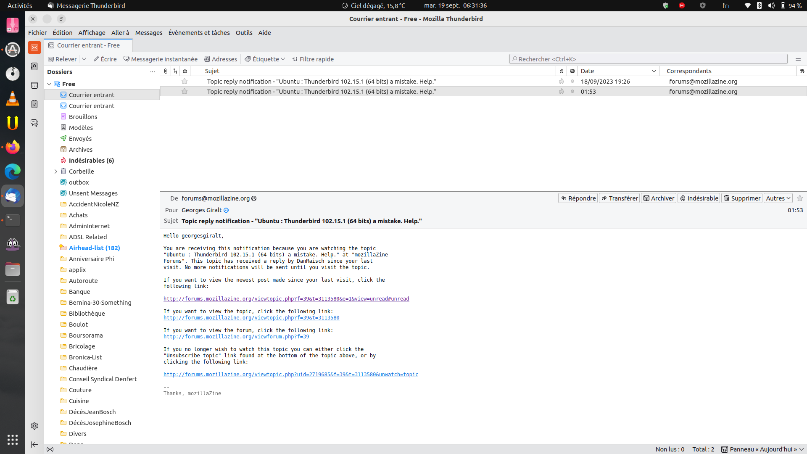The width and height of the screenshot is (807, 454).
Task: Open the volume indicator in top bar
Action: [771, 5]
